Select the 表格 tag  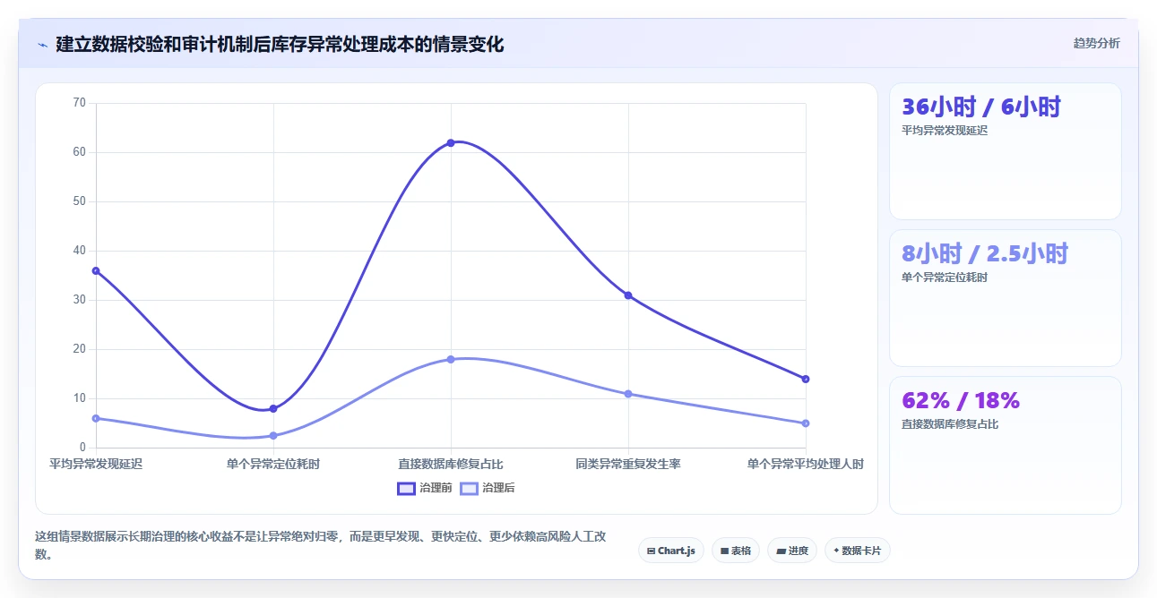736,551
